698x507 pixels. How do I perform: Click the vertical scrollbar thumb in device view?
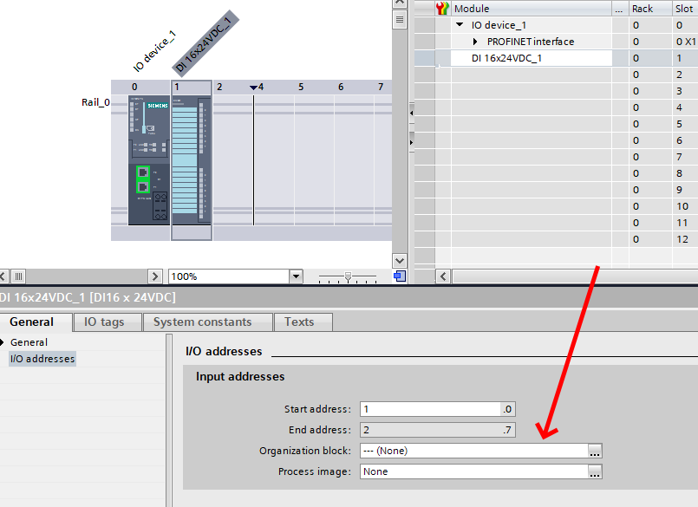click(x=400, y=20)
